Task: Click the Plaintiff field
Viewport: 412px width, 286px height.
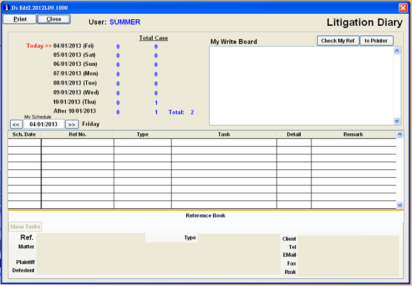Action: (x=158, y=262)
